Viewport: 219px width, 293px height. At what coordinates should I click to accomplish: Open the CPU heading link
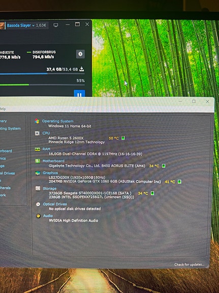(x=46, y=133)
